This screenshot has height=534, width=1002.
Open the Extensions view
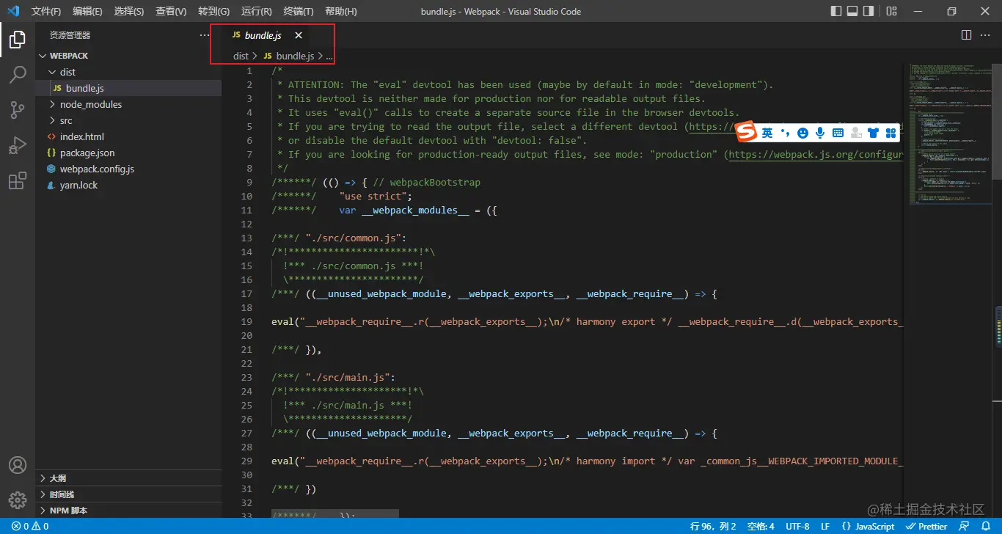click(x=18, y=181)
